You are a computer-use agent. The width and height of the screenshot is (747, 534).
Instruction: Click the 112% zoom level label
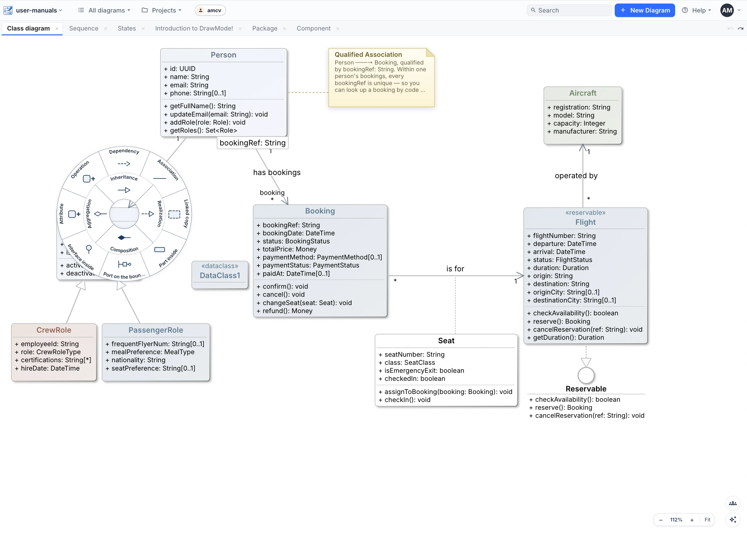coord(676,520)
